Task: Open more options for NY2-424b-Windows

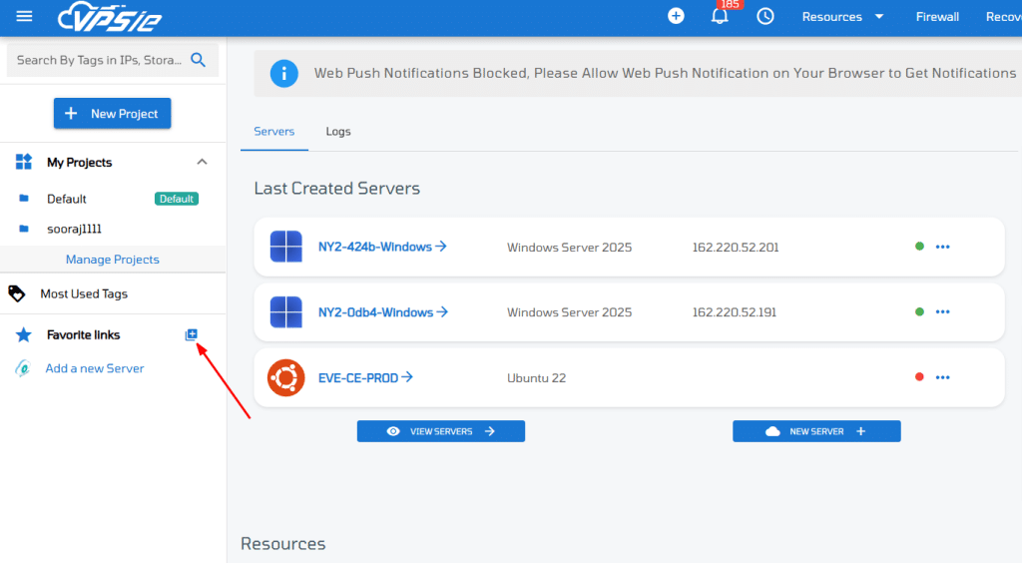Action: coord(942,247)
